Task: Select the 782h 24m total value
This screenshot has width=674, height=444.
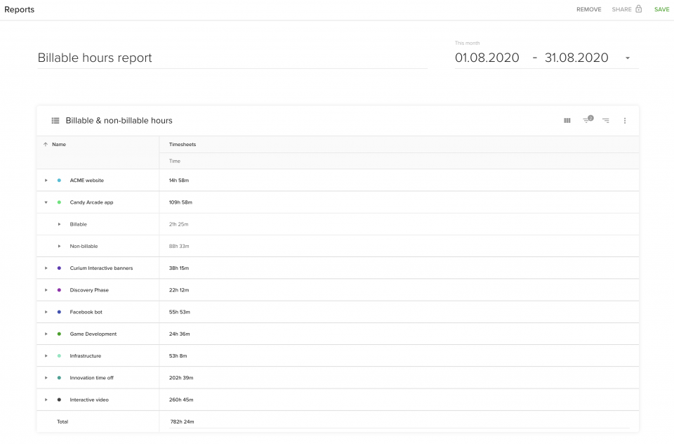Action: [x=183, y=422]
